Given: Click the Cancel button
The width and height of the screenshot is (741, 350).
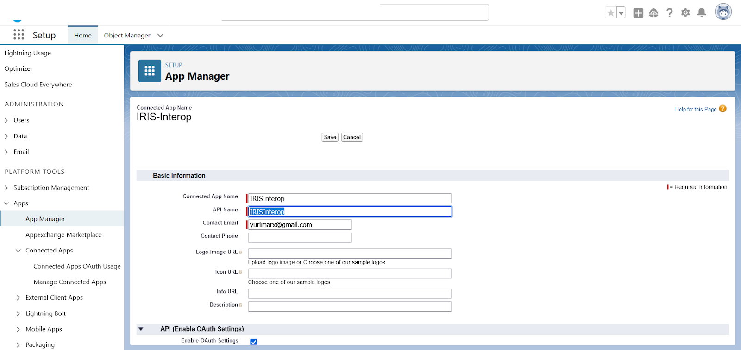Looking at the screenshot, I should click(352, 137).
